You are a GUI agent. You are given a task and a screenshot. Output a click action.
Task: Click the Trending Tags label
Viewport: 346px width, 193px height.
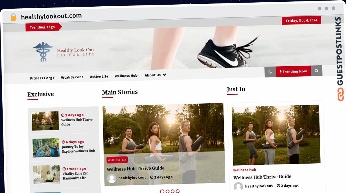click(42, 27)
